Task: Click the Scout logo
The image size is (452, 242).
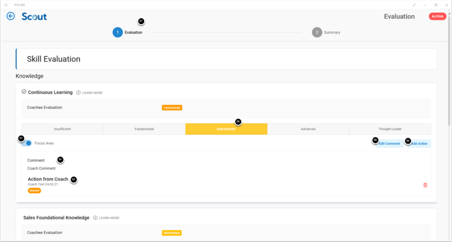Action: click(34, 16)
